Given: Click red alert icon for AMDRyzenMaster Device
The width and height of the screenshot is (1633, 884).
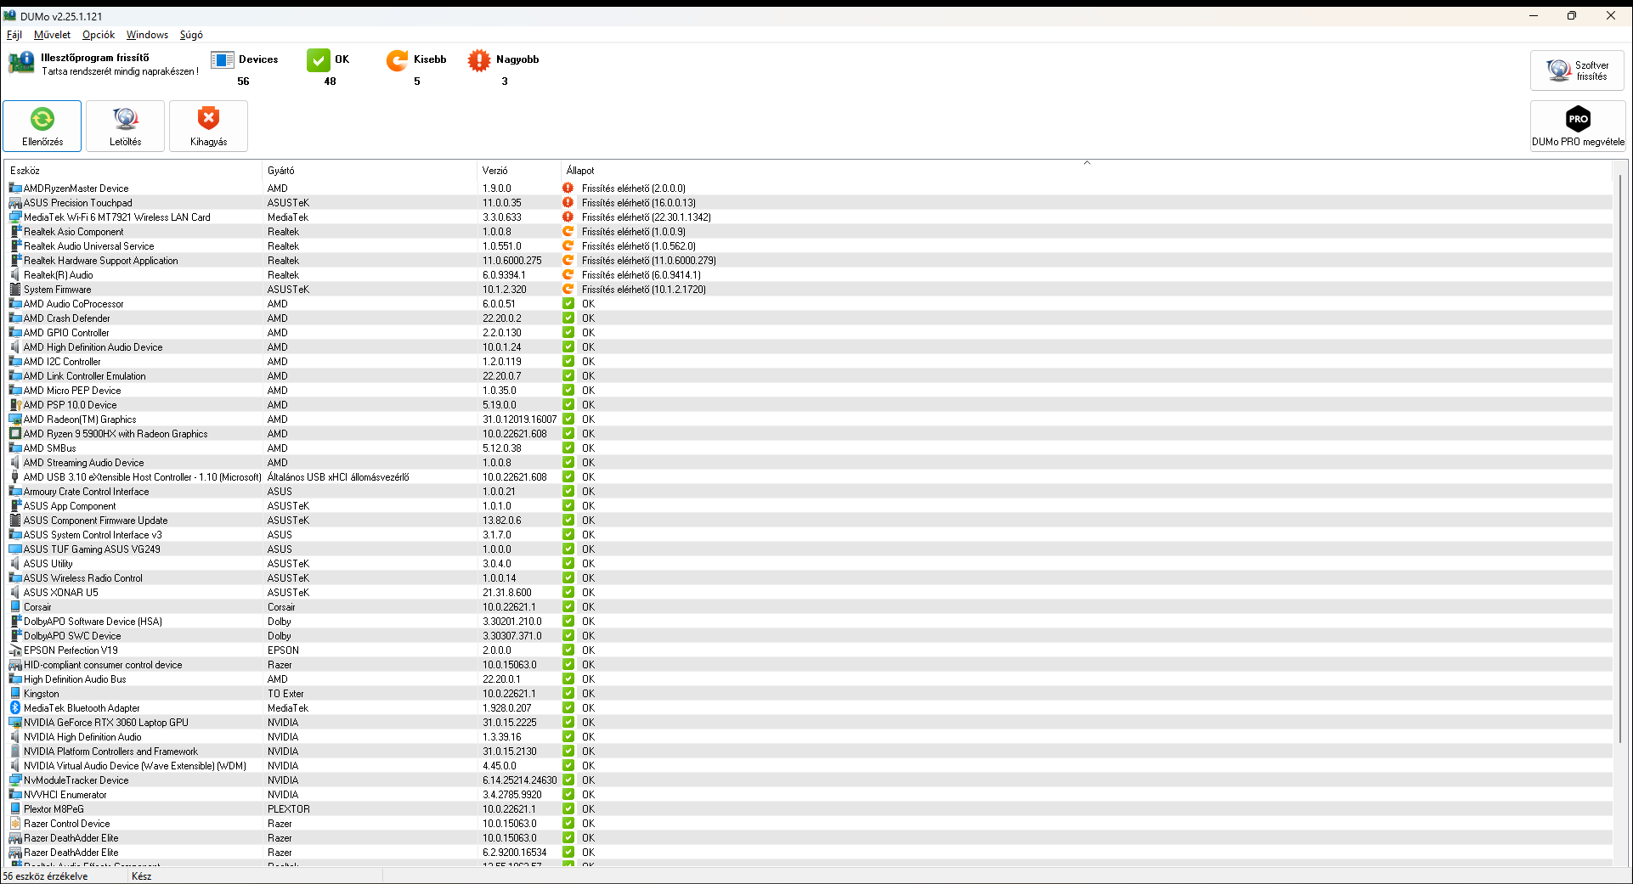Looking at the screenshot, I should [x=568, y=189].
